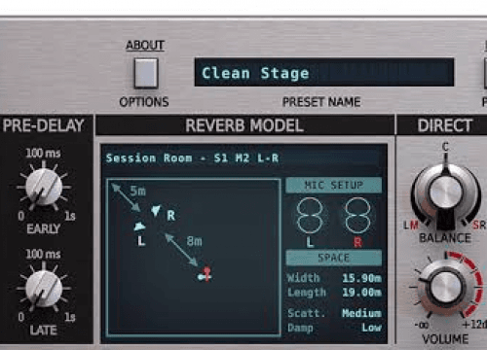Click the Length value 19.00m
The height and width of the screenshot is (350, 487).
(x=361, y=293)
